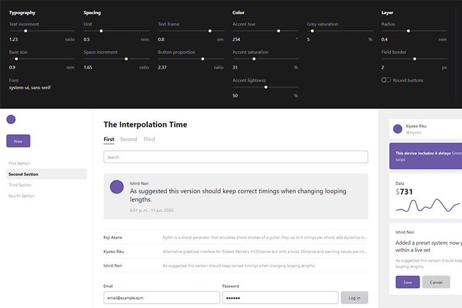Click the Email input field
This screenshot has width=462, height=308.
click(x=161, y=298)
